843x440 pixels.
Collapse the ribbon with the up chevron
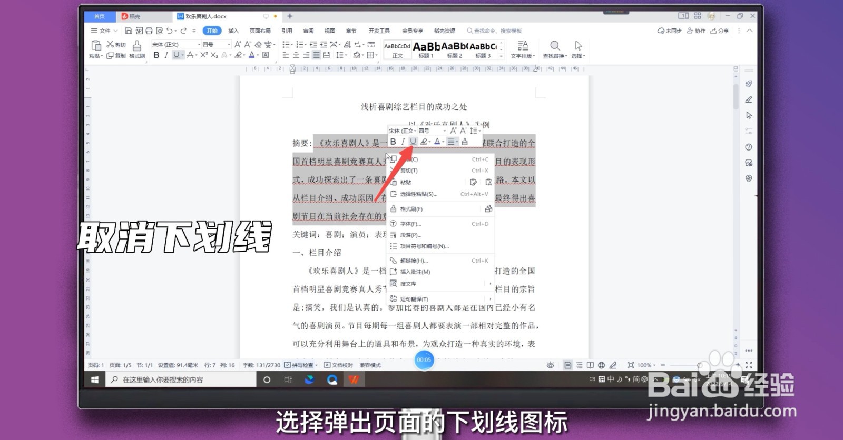[x=750, y=31]
